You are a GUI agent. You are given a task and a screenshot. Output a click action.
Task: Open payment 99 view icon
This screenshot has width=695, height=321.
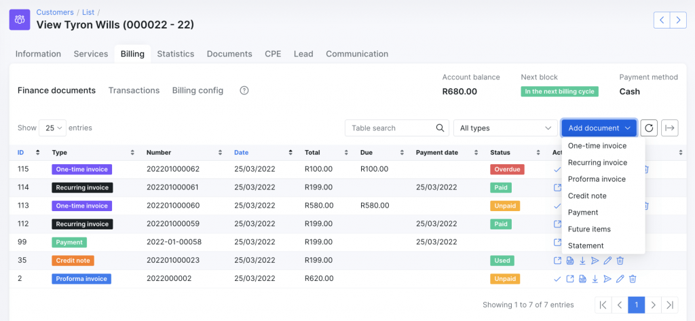[x=558, y=242]
